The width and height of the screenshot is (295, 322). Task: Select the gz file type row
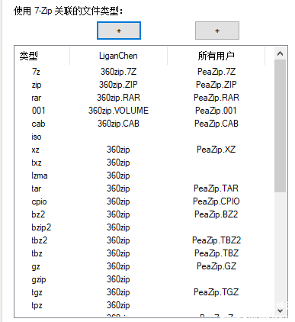(144, 266)
